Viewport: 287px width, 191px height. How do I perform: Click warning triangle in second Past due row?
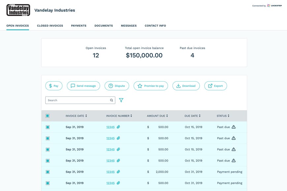234,138
